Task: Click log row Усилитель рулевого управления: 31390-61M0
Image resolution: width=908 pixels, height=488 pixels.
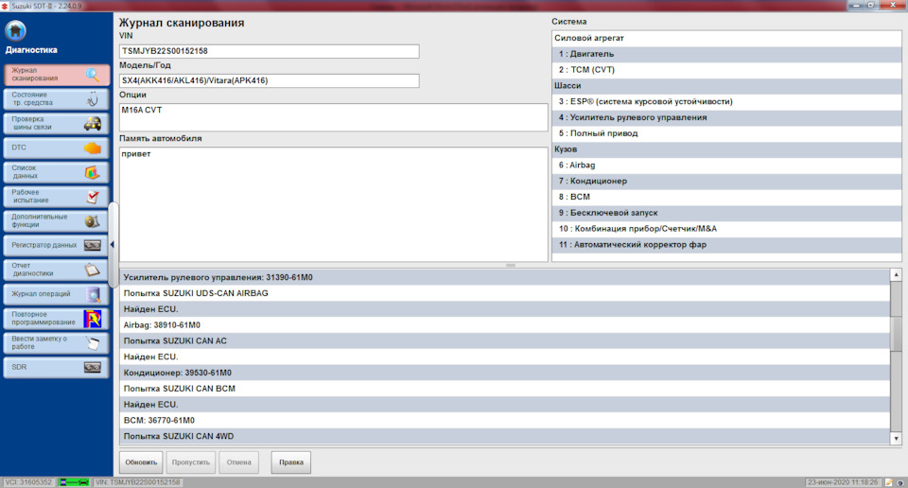Action: (504, 277)
